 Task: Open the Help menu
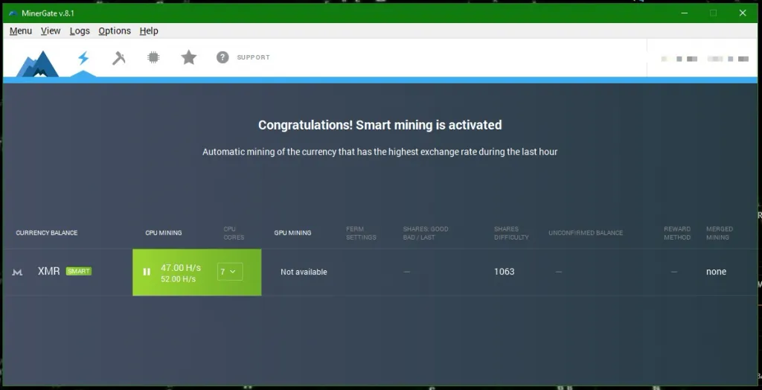coord(149,31)
